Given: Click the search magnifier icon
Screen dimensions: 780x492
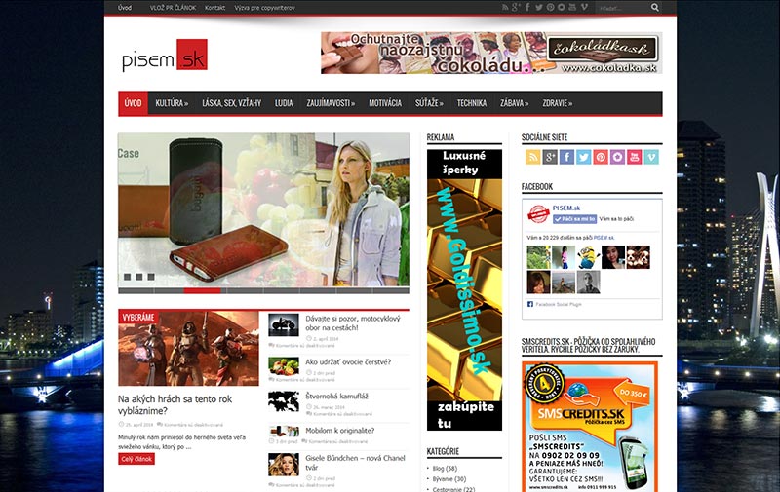Looking at the screenshot, I should pos(655,8).
